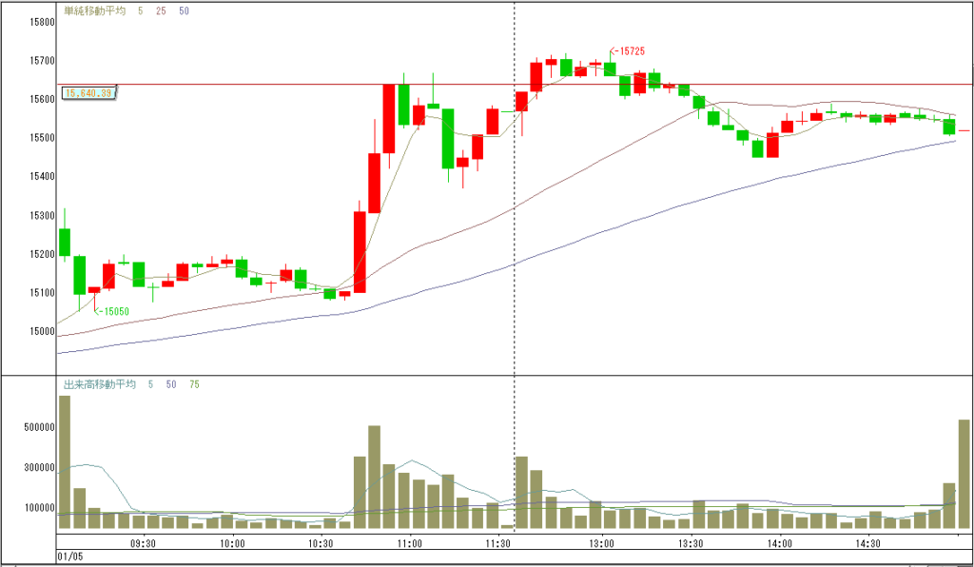Click the 01/05 date label
The height and width of the screenshot is (567, 974).
pyautogui.click(x=69, y=556)
